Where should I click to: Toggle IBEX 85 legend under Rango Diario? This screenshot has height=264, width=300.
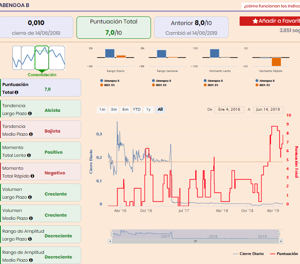point(107,85)
